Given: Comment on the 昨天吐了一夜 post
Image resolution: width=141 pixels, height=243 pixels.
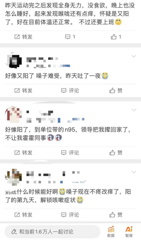Looking at the screenshot, I should click(x=70, y=91).
